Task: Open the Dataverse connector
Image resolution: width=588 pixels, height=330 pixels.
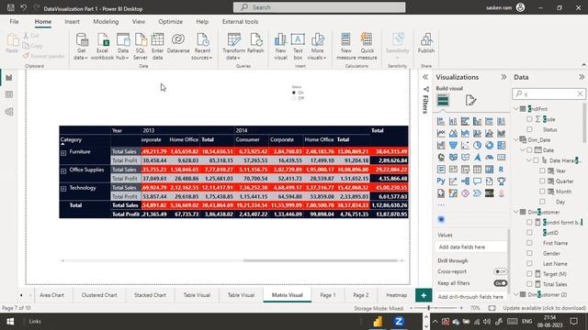Action: pyautogui.click(x=178, y=43)
